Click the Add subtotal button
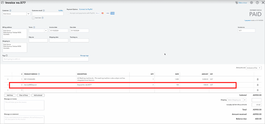 pyautogui.click(x=38, y=95)
